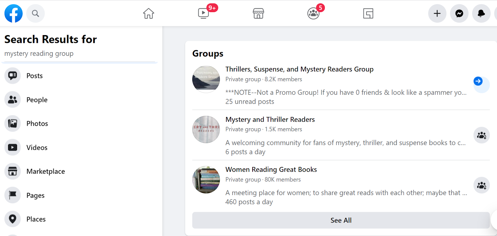
Task: Open the Watch videos icon
Action: pyautogui.click(x=203, y=13)
